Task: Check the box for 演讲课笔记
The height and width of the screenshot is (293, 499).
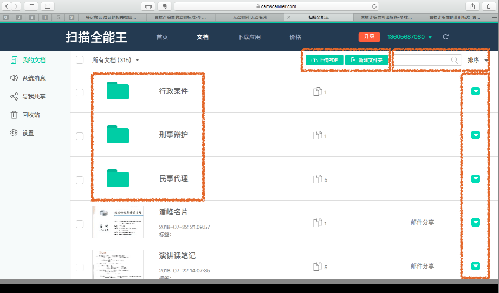Action: [80, 267]
